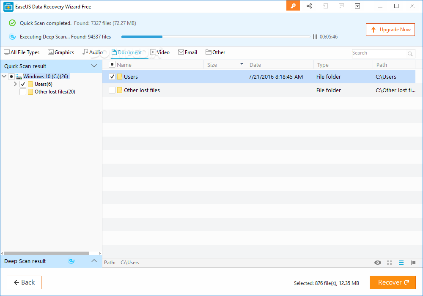Click the Recover button
This screenshot has height=296, width=423.
click(x=393, y=282)
